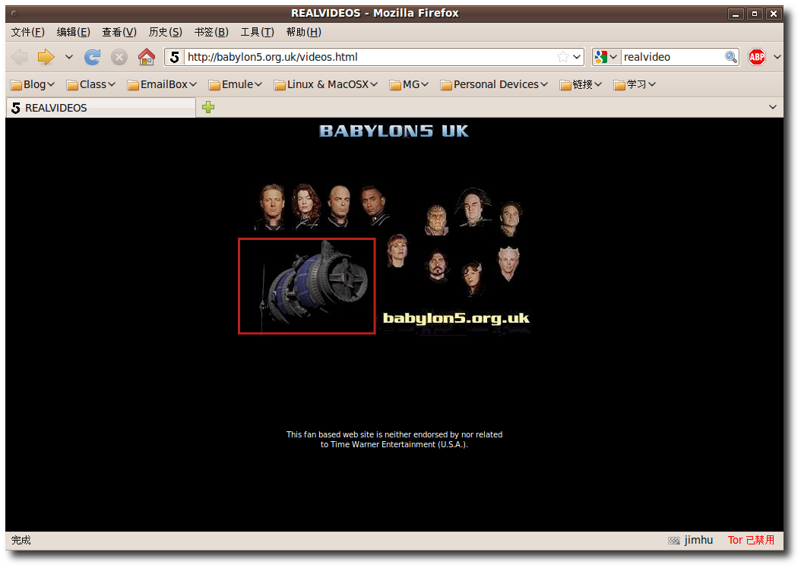Image resolution: width=801 pixels, height=568 pixels.
Task: Open the 历史(S) menu
Action: [x=166, y=32]
